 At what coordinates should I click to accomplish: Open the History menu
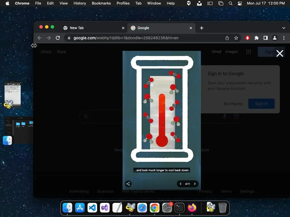pos(80,3)
